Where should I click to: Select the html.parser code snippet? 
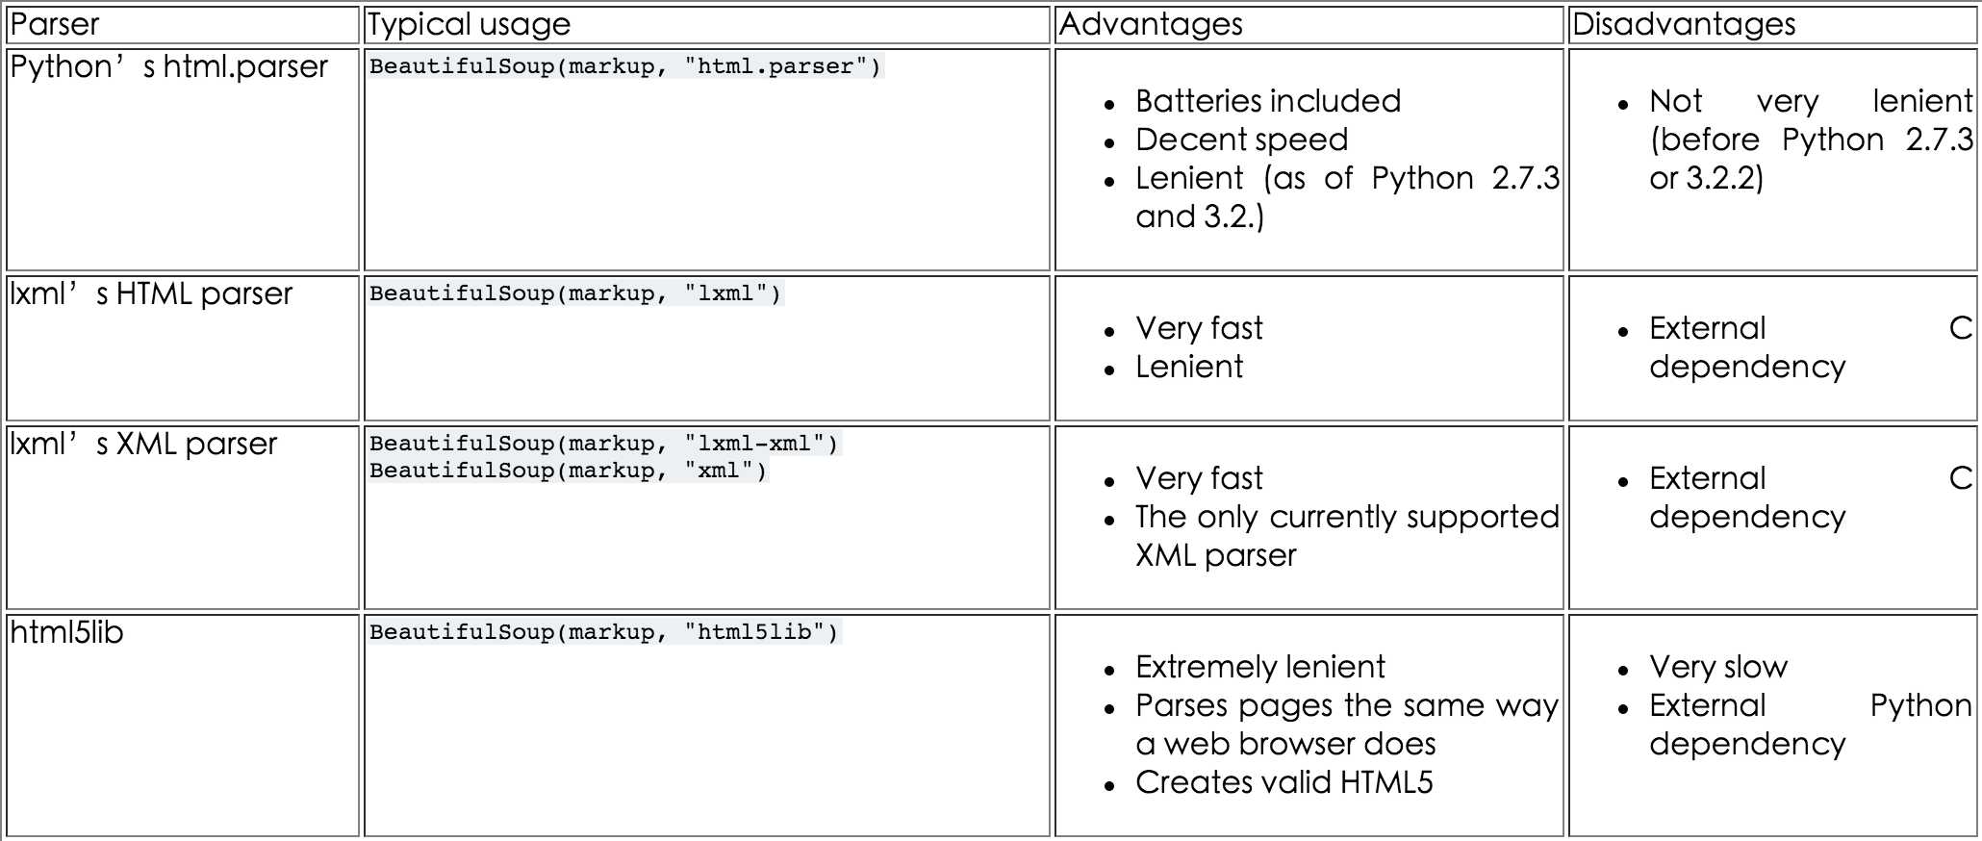pos(625,66)
